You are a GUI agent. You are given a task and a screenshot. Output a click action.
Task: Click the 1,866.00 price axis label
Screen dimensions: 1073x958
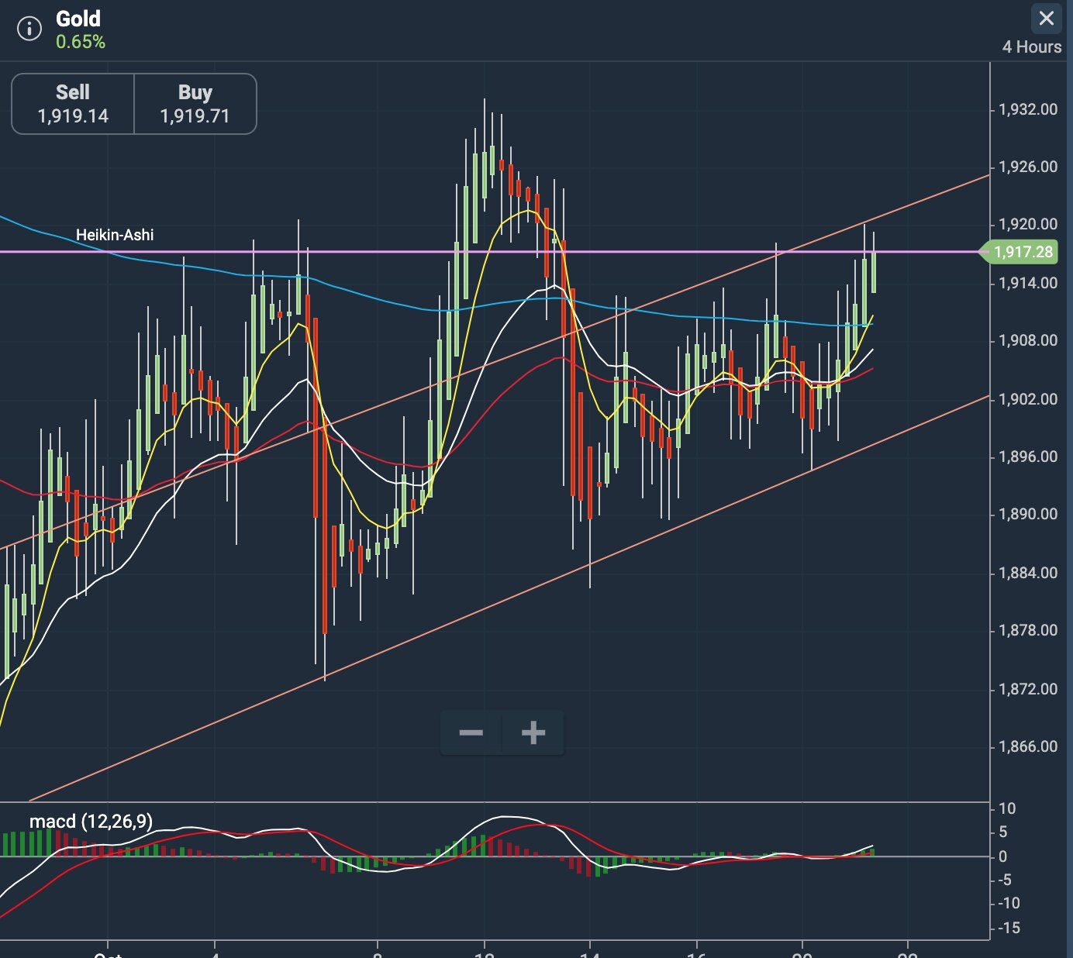1028,746
